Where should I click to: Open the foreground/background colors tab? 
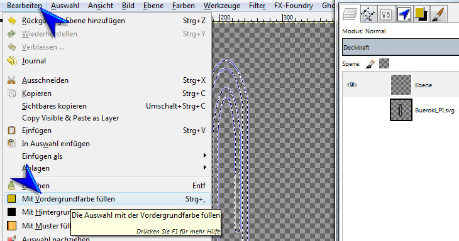421,14
